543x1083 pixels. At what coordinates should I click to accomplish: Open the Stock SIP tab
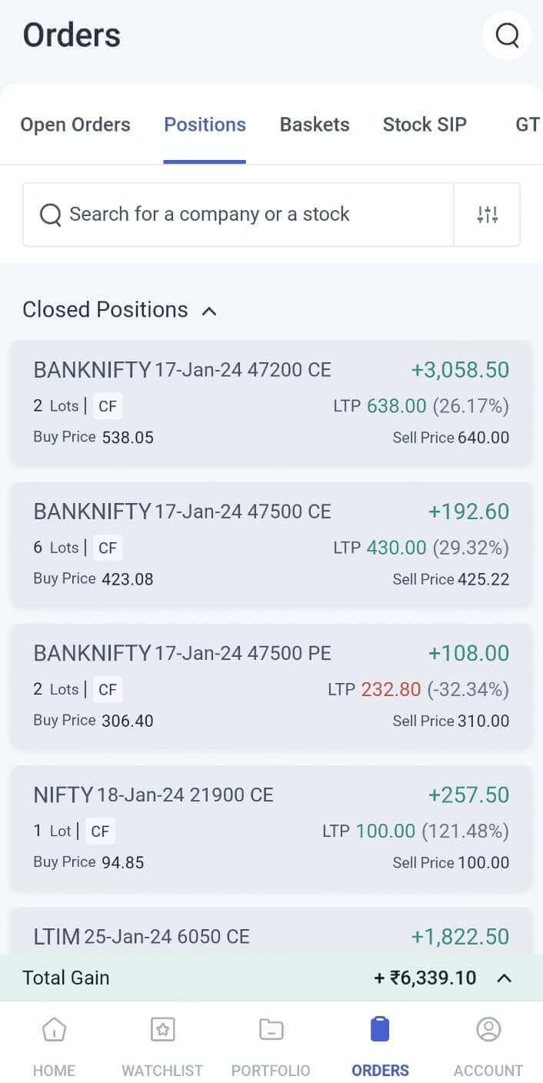(x=425, y=125)
